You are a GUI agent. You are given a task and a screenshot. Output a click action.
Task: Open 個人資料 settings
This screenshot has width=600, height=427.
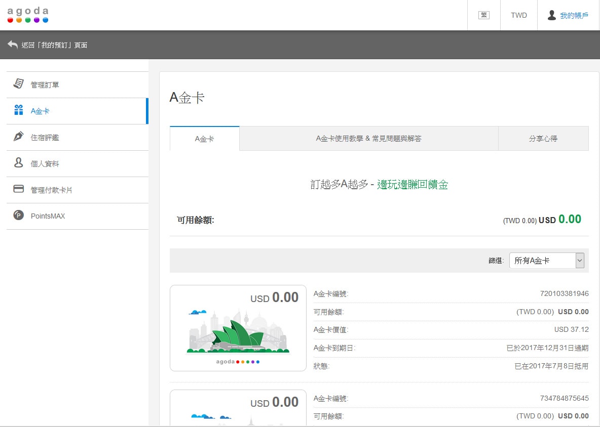(x=78, y=164)
